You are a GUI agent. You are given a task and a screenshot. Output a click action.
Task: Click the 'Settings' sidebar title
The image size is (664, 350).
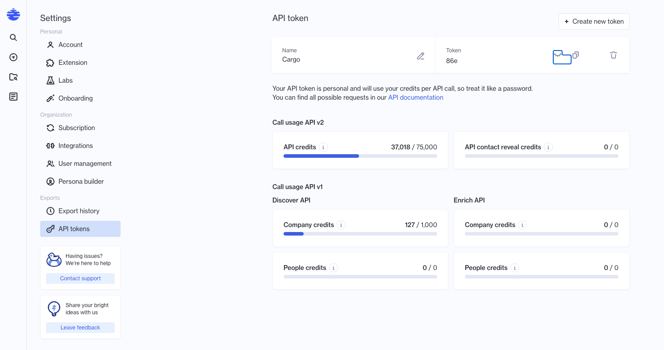[55, 18]
